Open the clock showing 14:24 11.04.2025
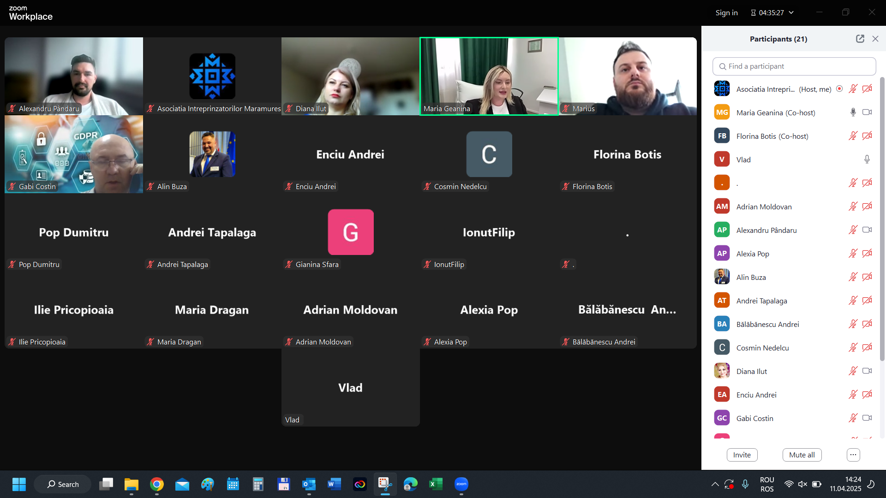Screen dimensions: 886x498 [845, 484]
